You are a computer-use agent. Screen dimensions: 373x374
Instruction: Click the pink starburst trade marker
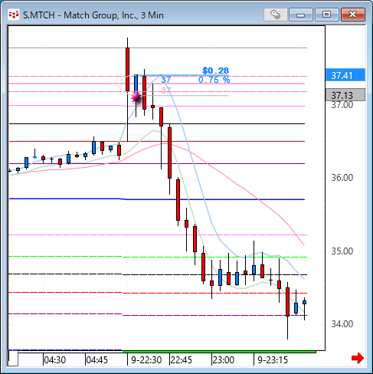136,97
